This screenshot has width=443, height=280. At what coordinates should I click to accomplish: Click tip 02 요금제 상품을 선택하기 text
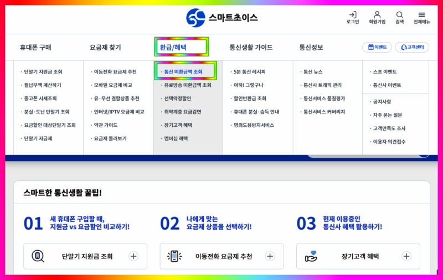click(219, 227)
